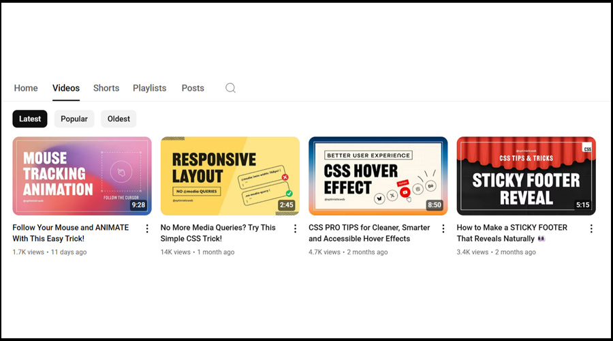Open more options for No More Media Queries video

click(x=295, y=228)
